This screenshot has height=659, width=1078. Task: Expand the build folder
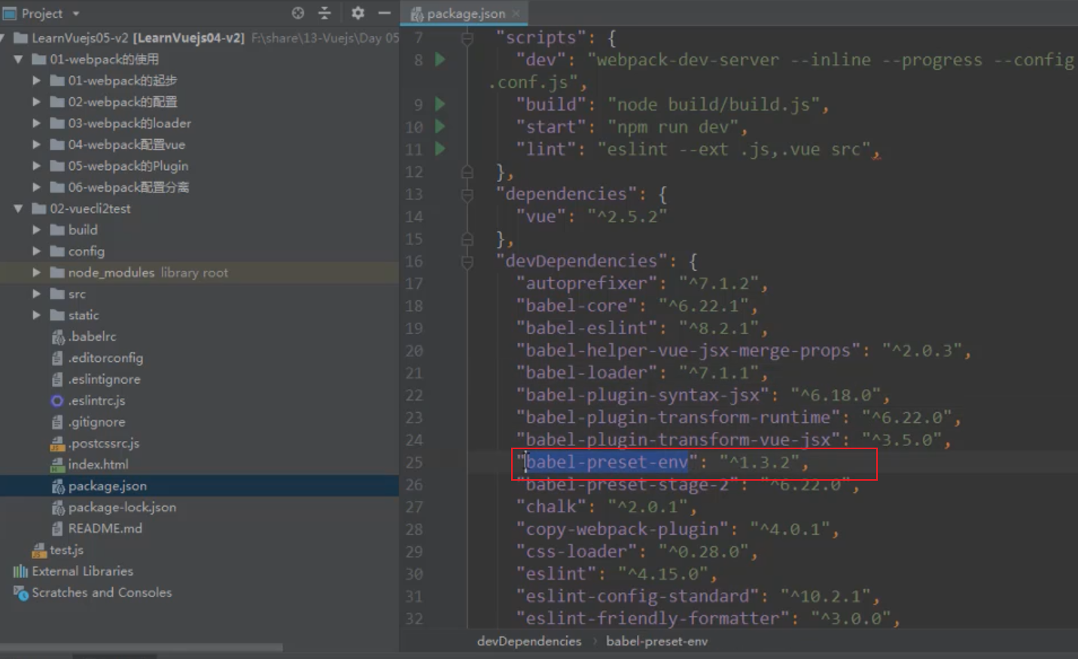pos(36,229)
